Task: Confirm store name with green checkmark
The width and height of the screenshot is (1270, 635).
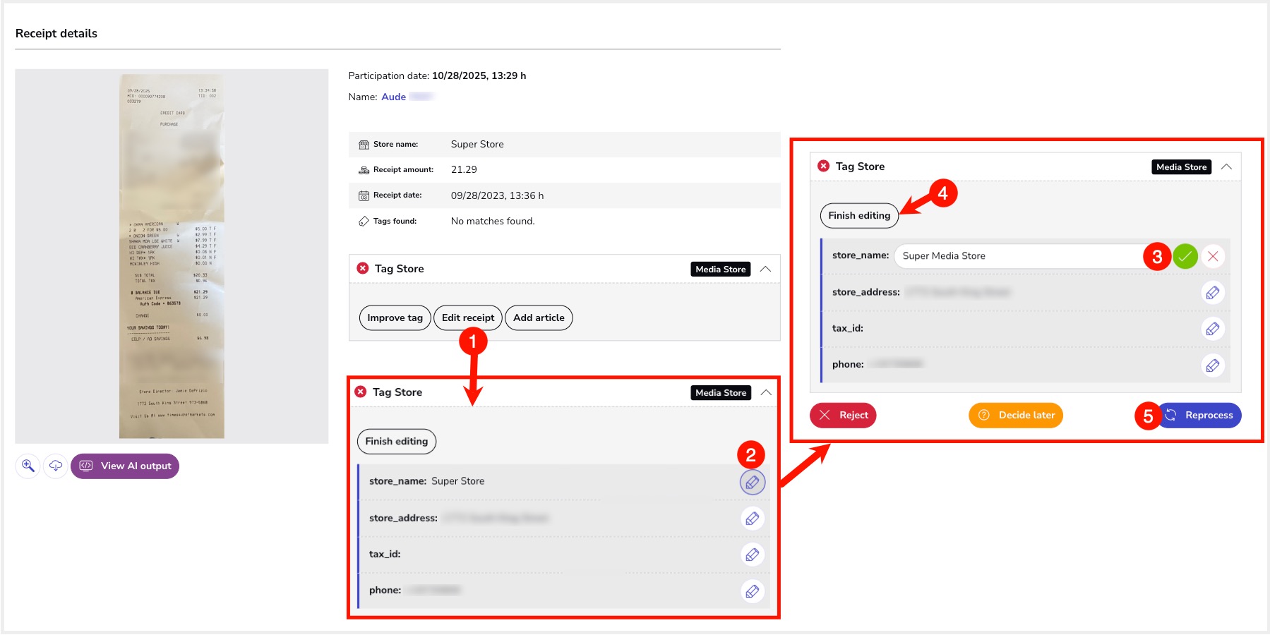Action: click(x=1185, y=256)
